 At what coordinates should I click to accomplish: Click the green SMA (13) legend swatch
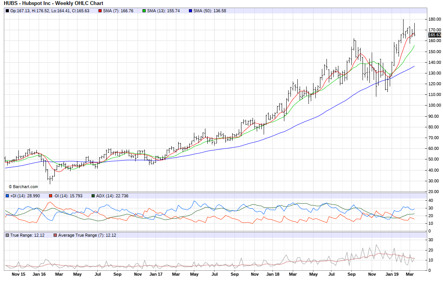[x=144, y=11]
